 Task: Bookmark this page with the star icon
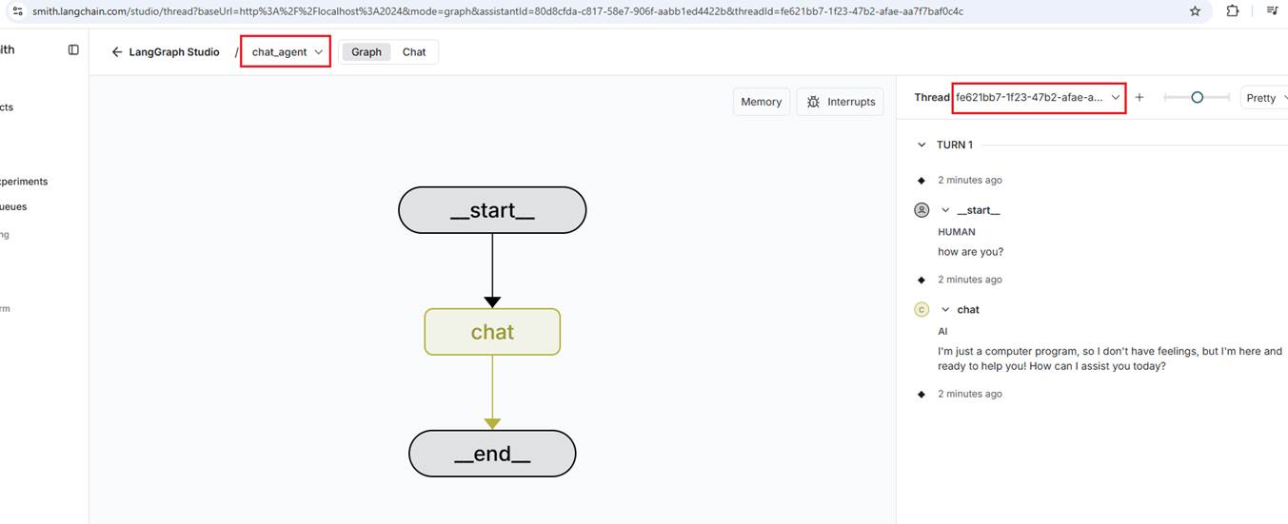click(1196, 11)
